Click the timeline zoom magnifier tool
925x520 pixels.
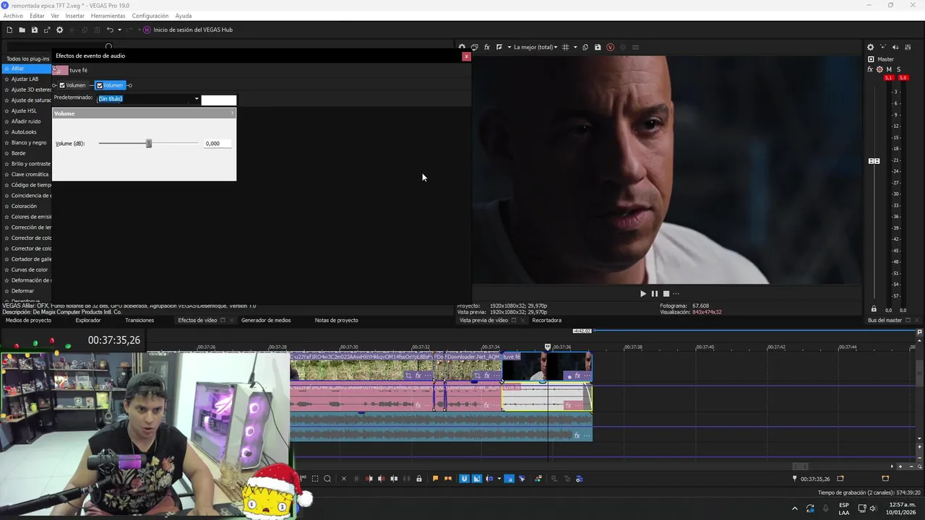click(327, 478)
